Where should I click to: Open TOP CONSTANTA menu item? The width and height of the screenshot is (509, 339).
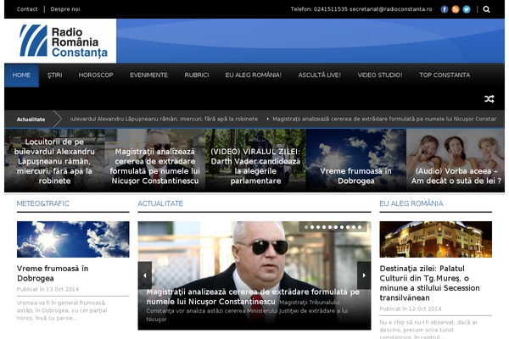click(x=445, y=75)
